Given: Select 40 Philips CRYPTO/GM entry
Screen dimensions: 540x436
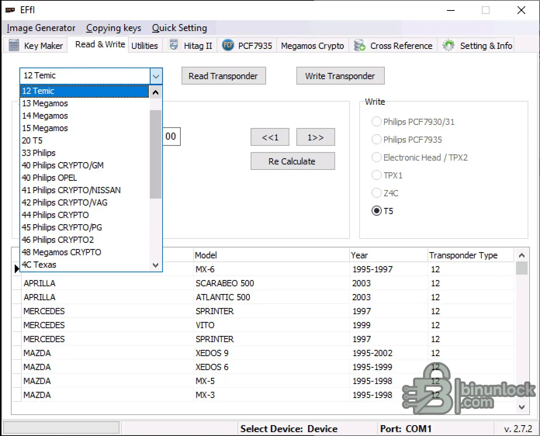Looking at the screenshot, I should pos(85,166).
